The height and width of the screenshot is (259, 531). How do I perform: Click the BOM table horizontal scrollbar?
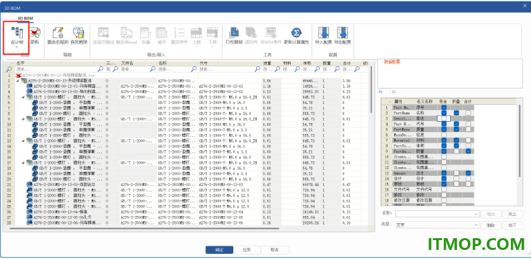(144, 228)
